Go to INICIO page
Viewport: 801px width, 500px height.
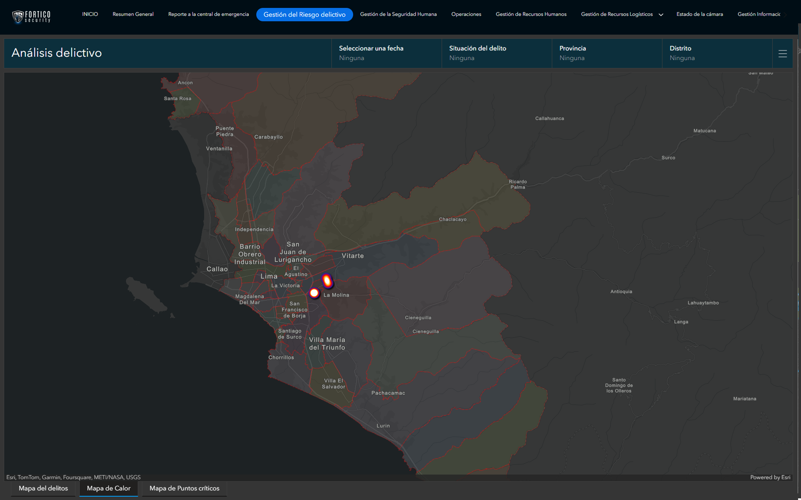coord(90,14)
